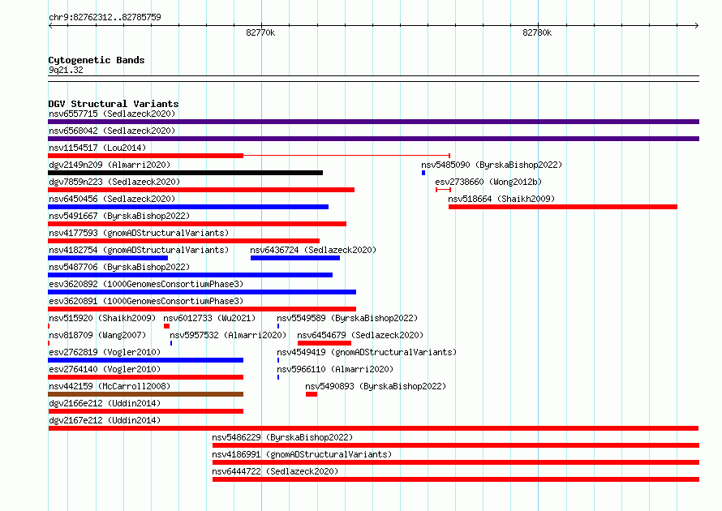Click the red nsv6454679 variant bar

click(x=324, y=343)
